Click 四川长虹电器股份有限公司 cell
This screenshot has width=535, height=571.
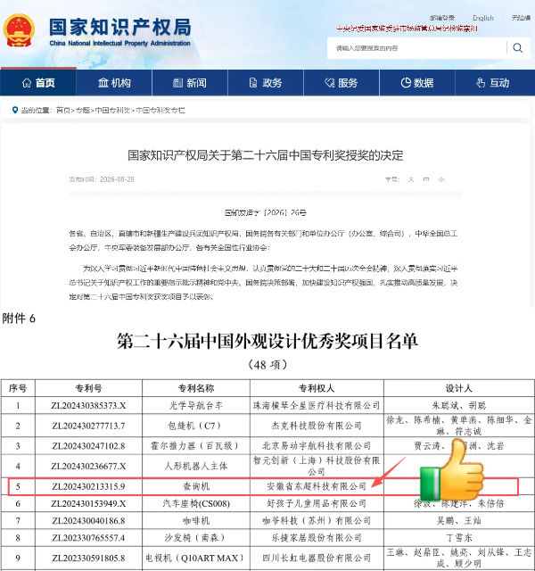pyautogui.click(x=317, y=558)
